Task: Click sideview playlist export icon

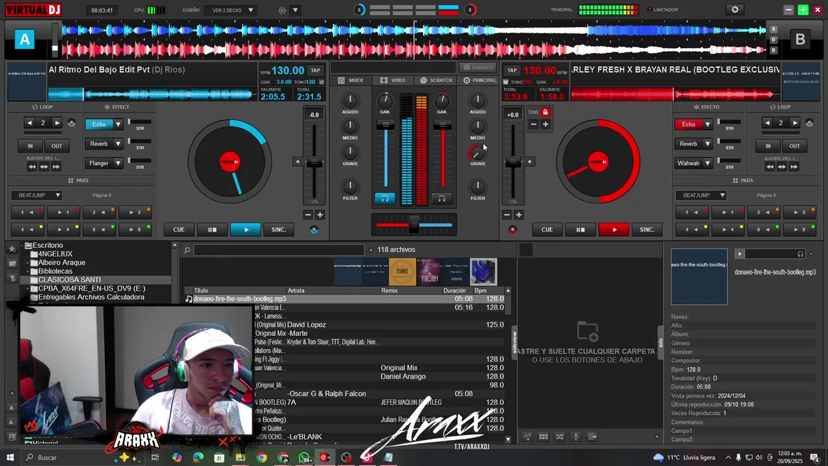Action: (592, 437)
